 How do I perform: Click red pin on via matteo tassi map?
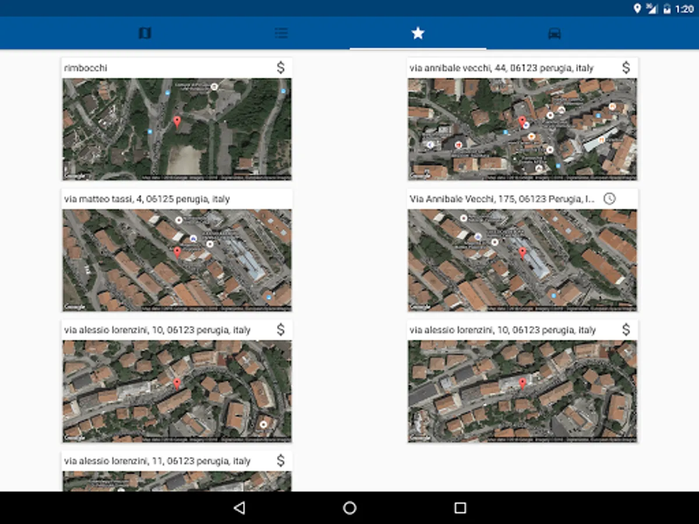point(177,252)
